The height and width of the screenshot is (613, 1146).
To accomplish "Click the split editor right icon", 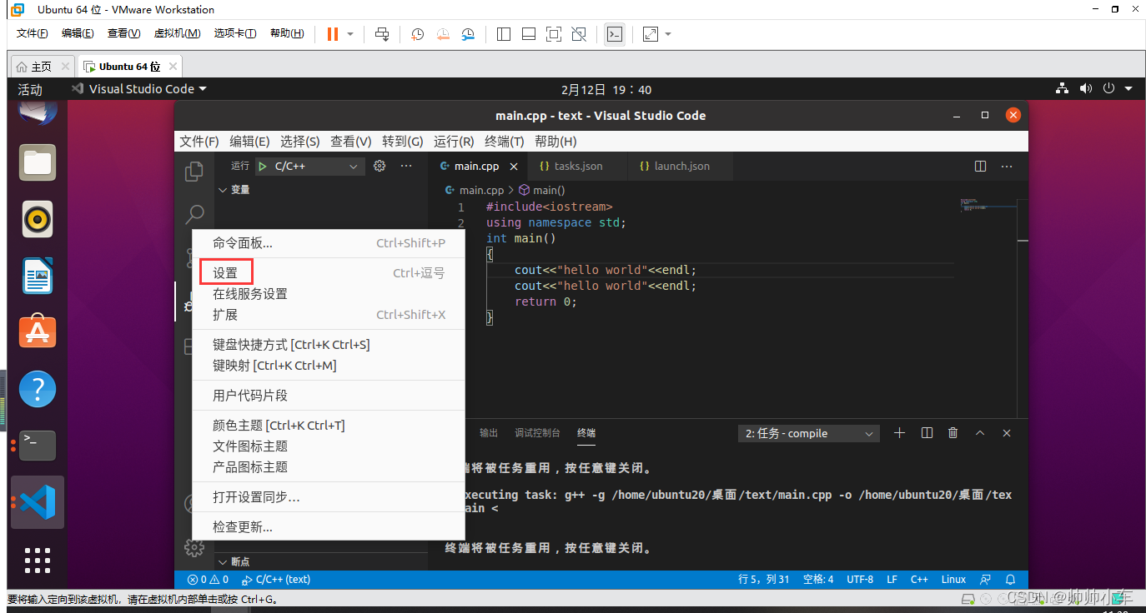I will [x=981, y=166].
